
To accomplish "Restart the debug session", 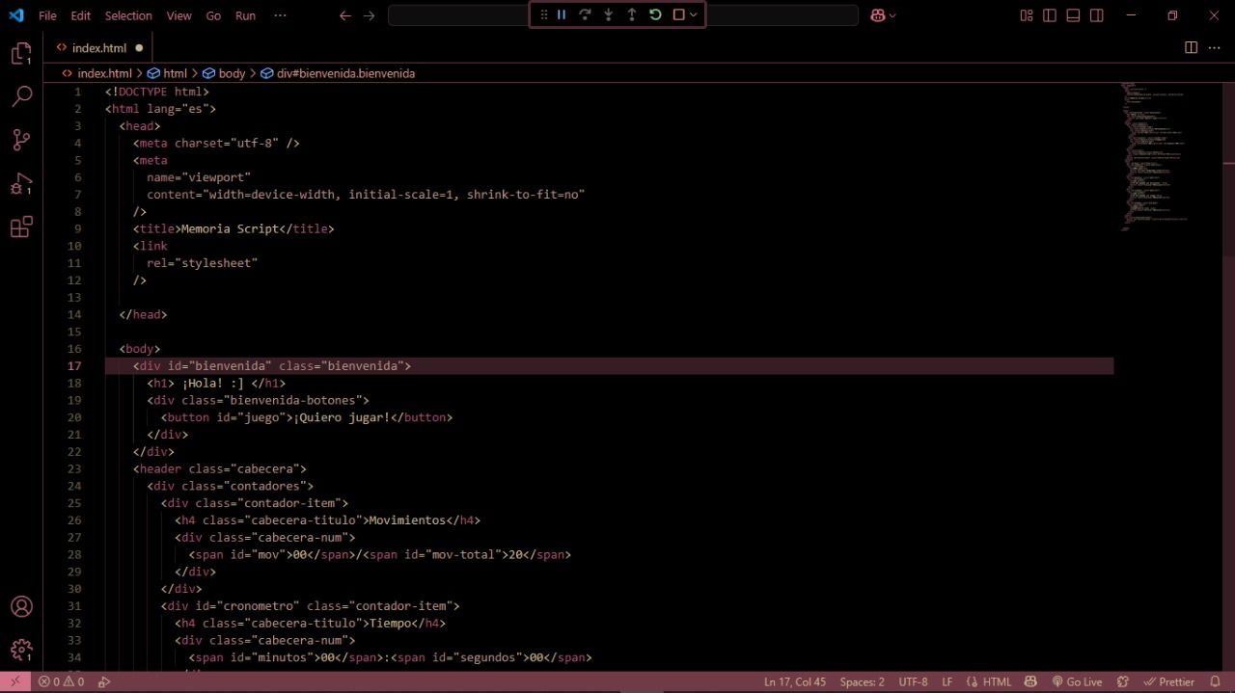I will click(655, 14).
